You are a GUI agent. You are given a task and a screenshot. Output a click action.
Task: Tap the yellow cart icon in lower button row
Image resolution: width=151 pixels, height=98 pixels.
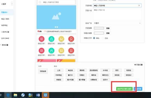tap(61, 51)
